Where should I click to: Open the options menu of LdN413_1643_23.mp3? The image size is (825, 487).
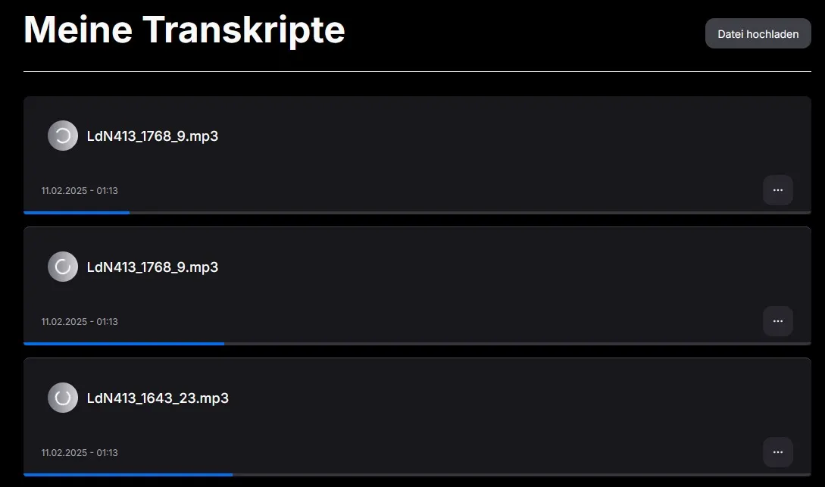click(x=777, y=452)
